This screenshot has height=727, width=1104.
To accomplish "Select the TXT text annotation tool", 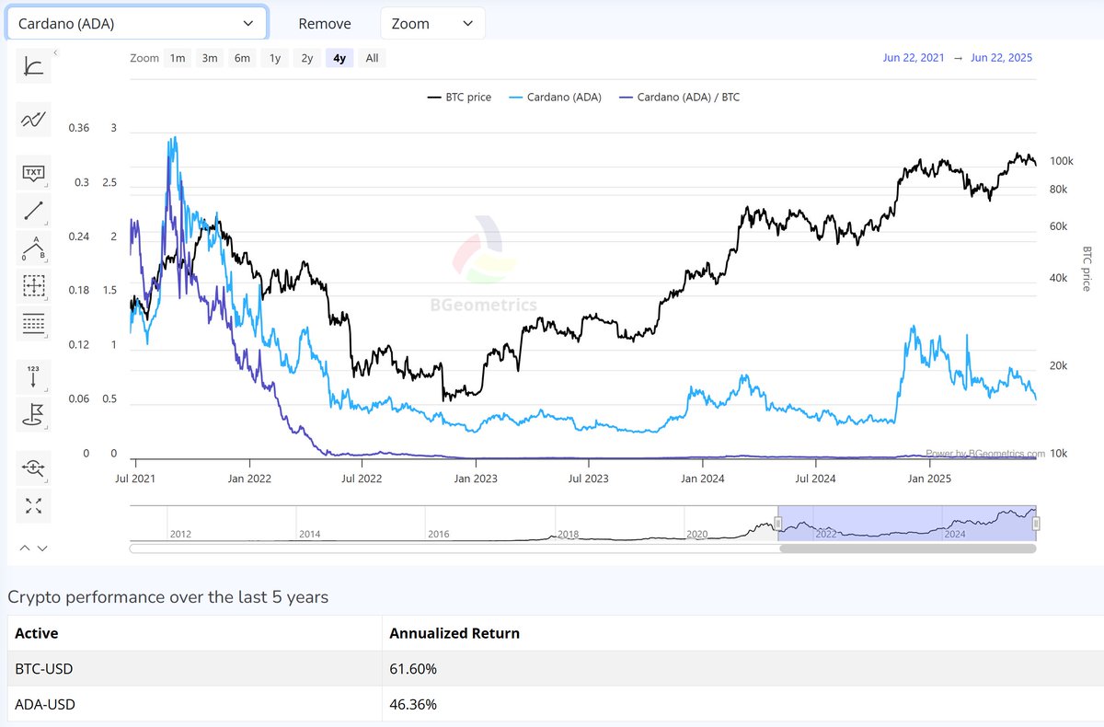I will coord(34,172).
